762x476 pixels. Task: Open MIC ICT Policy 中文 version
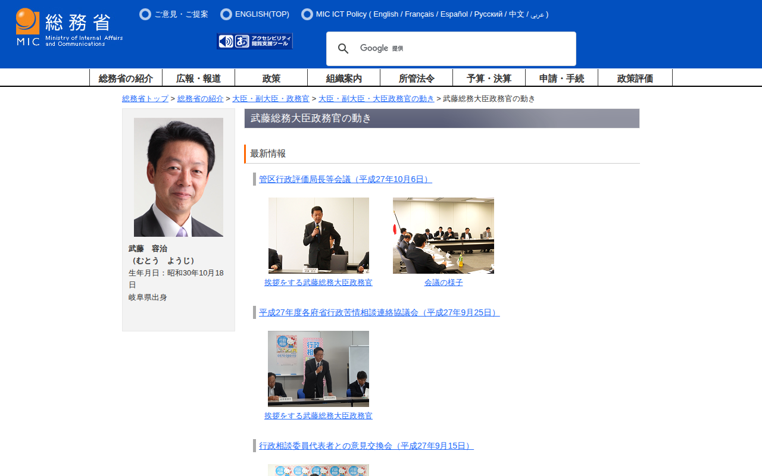click(x=517, y=14)
